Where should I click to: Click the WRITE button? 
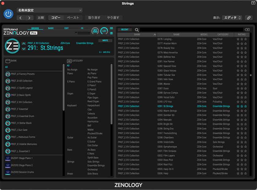(105, 41)
